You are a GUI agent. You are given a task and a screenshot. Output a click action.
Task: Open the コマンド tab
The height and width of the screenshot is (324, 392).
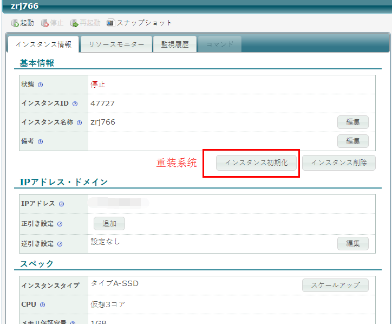click(220, 44)
